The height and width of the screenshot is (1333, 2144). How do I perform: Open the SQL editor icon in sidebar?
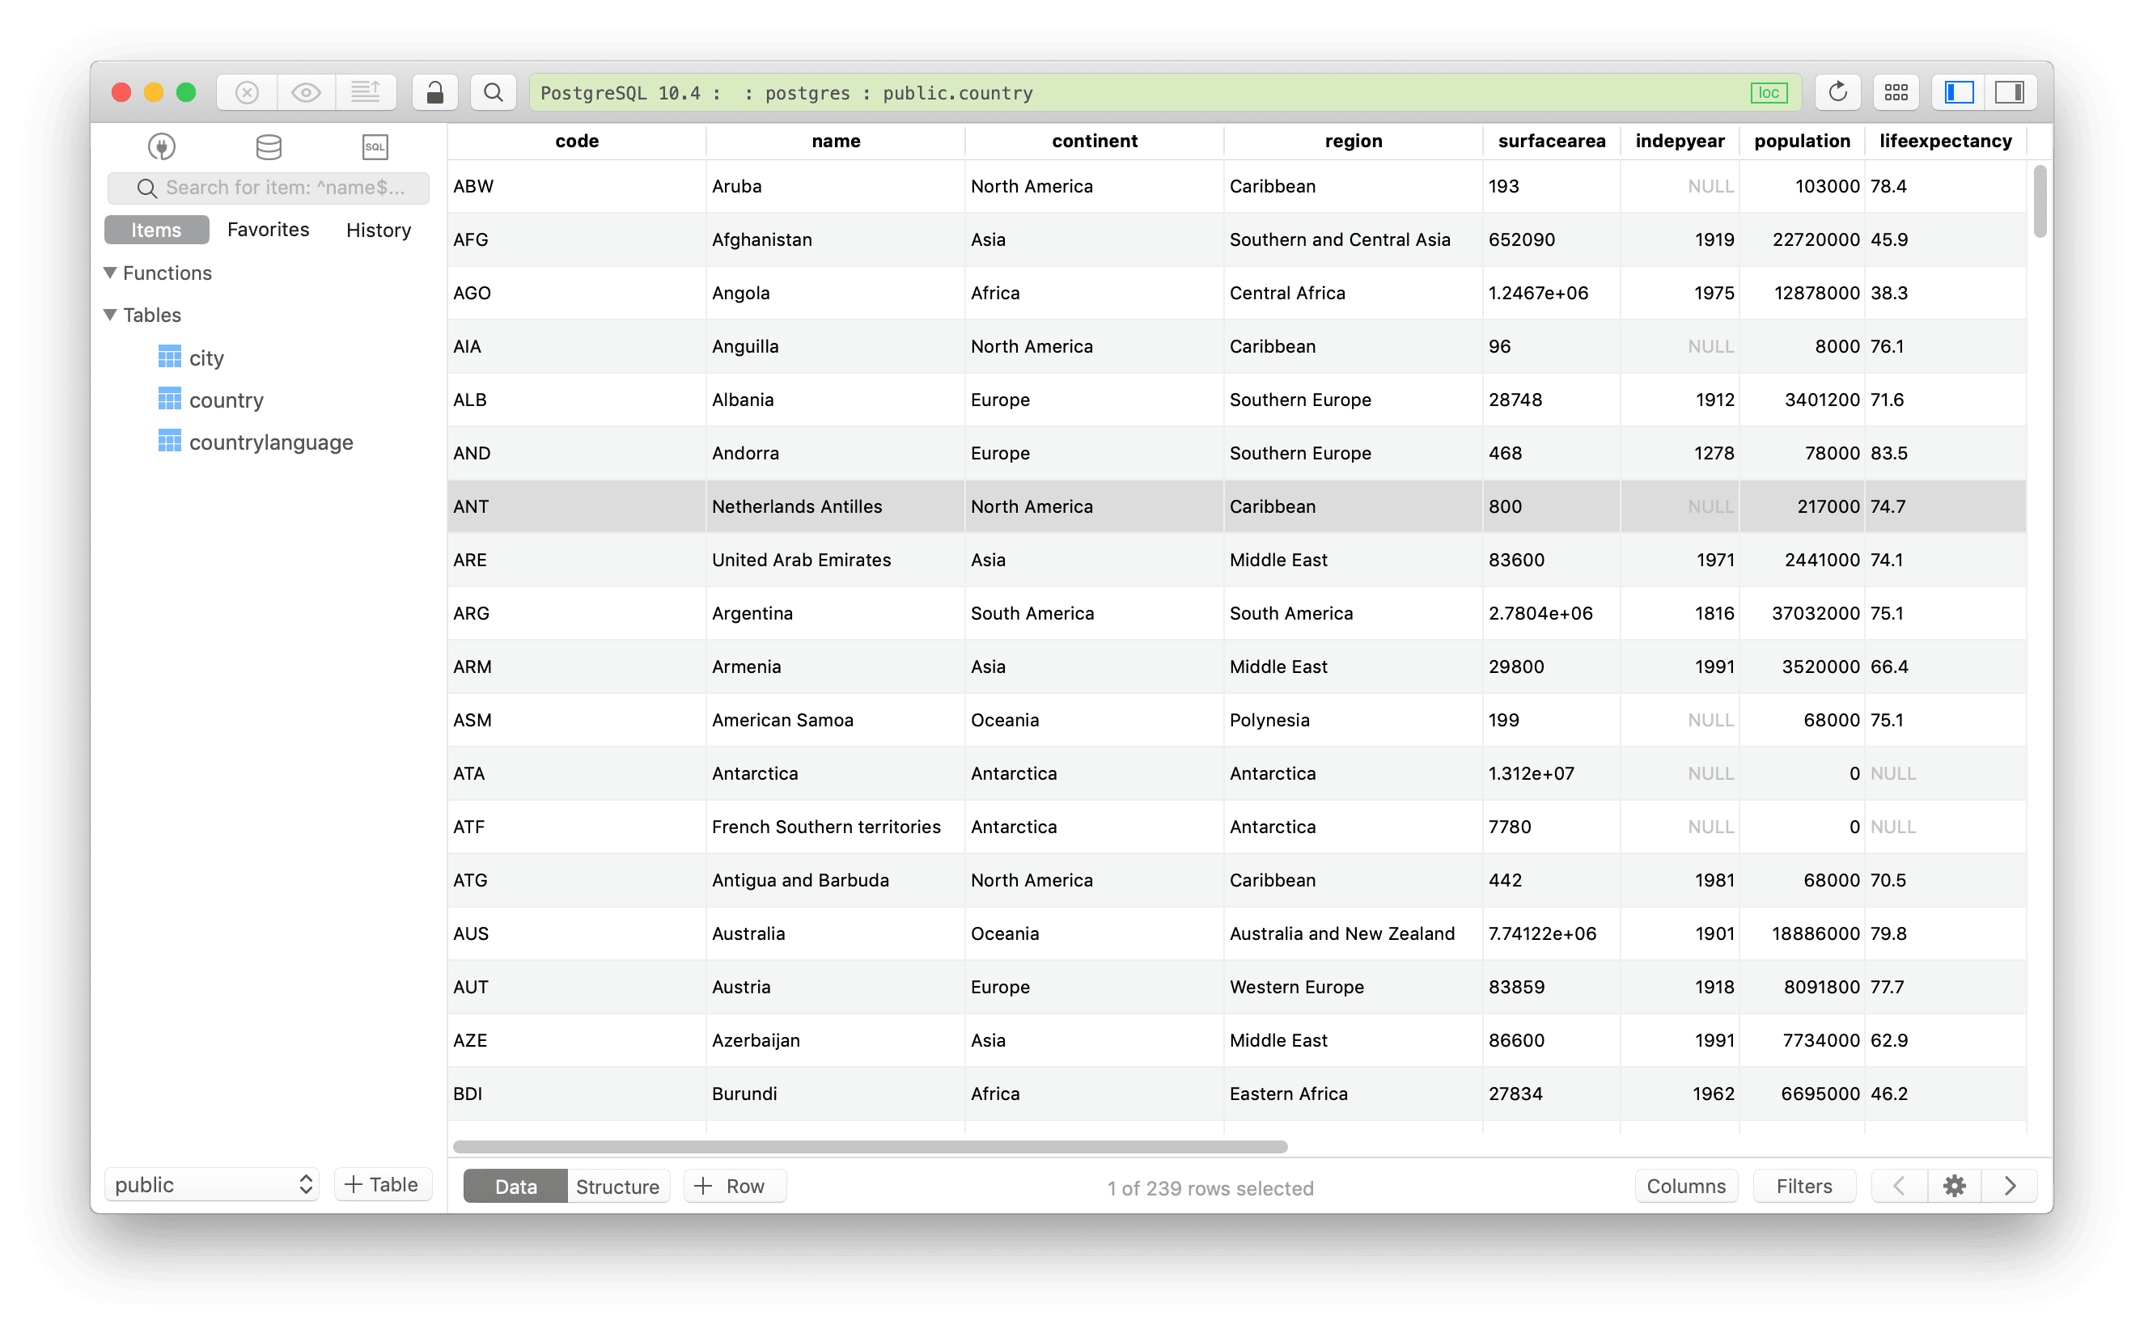[375, 146]
